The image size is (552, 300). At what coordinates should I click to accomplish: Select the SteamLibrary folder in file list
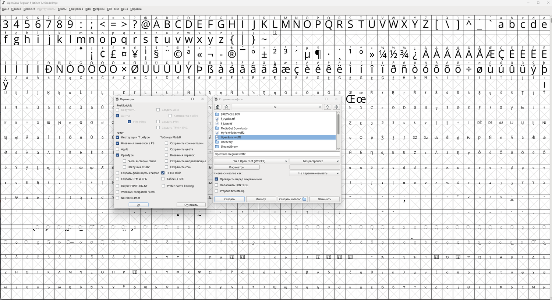tap(229, 147)
